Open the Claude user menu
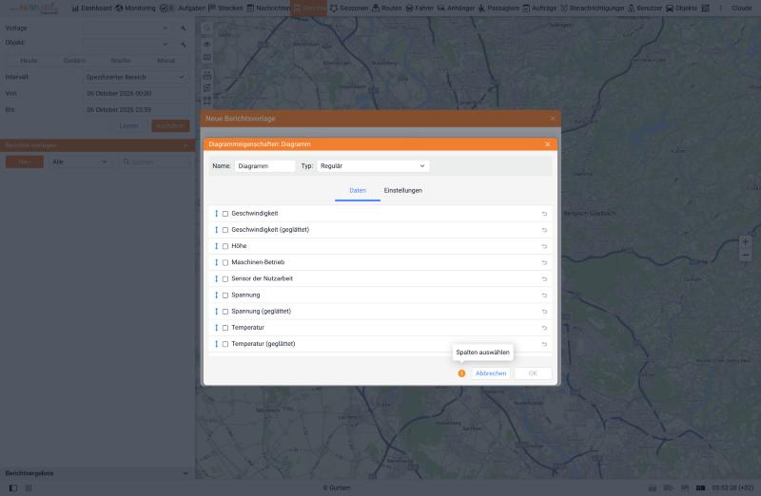761x496 pixels. pyautogui.click(x=741, y=9)
